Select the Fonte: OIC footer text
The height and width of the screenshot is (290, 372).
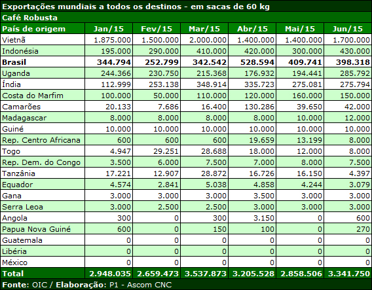[25, 285]
